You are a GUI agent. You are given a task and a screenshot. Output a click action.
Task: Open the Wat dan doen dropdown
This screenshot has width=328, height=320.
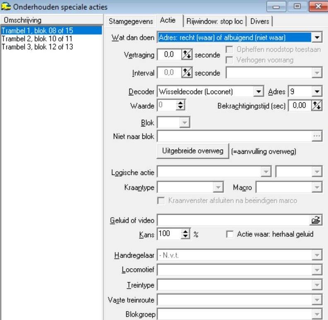[x=317, y=38]
